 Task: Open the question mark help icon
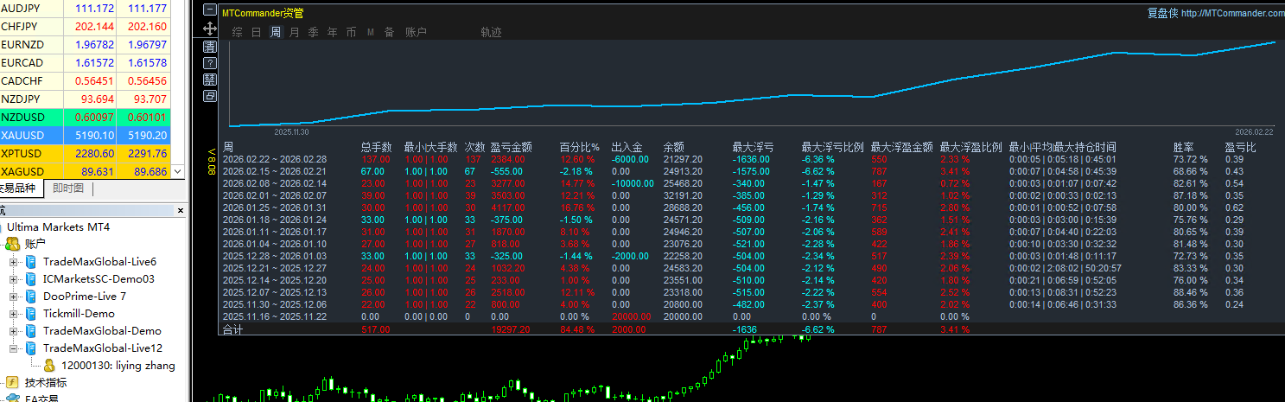[x=209, y=63]
